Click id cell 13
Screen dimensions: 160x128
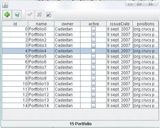(15, 100)
